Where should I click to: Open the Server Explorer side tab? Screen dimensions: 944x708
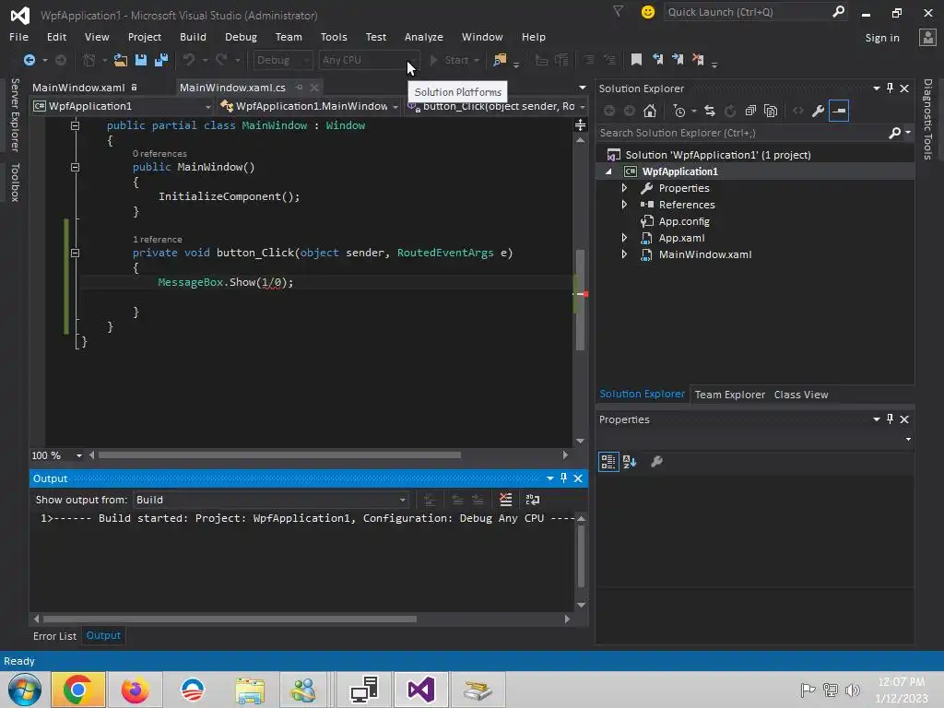pos(15,114)
